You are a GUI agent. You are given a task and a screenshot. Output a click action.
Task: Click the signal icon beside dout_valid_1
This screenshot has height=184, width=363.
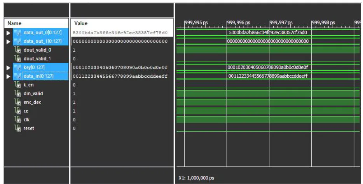(18, 59)
